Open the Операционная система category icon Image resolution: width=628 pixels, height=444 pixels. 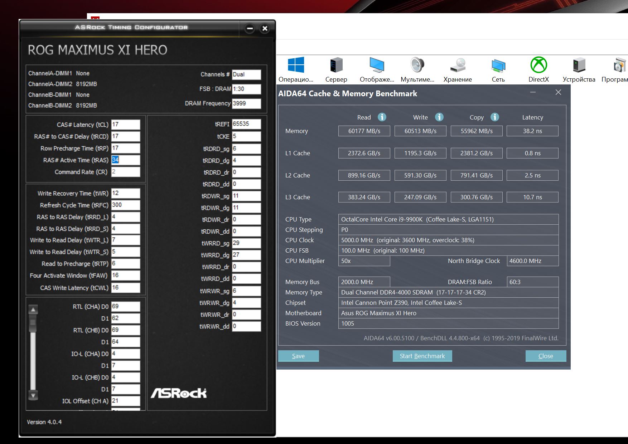[x=296, y=65]
